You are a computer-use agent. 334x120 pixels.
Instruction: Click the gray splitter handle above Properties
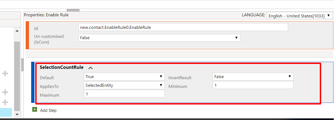coord(73,10)
